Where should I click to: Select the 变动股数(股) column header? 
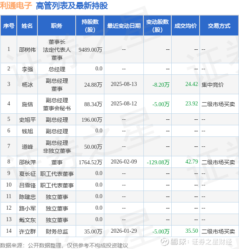point(157,25)
